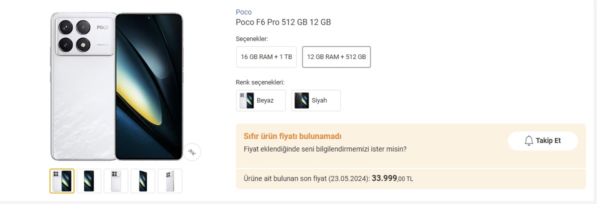Click the bell icon in Takip Et
Image resolution: width=597 pixels, height=204 pixels.
tap(528, 141)
